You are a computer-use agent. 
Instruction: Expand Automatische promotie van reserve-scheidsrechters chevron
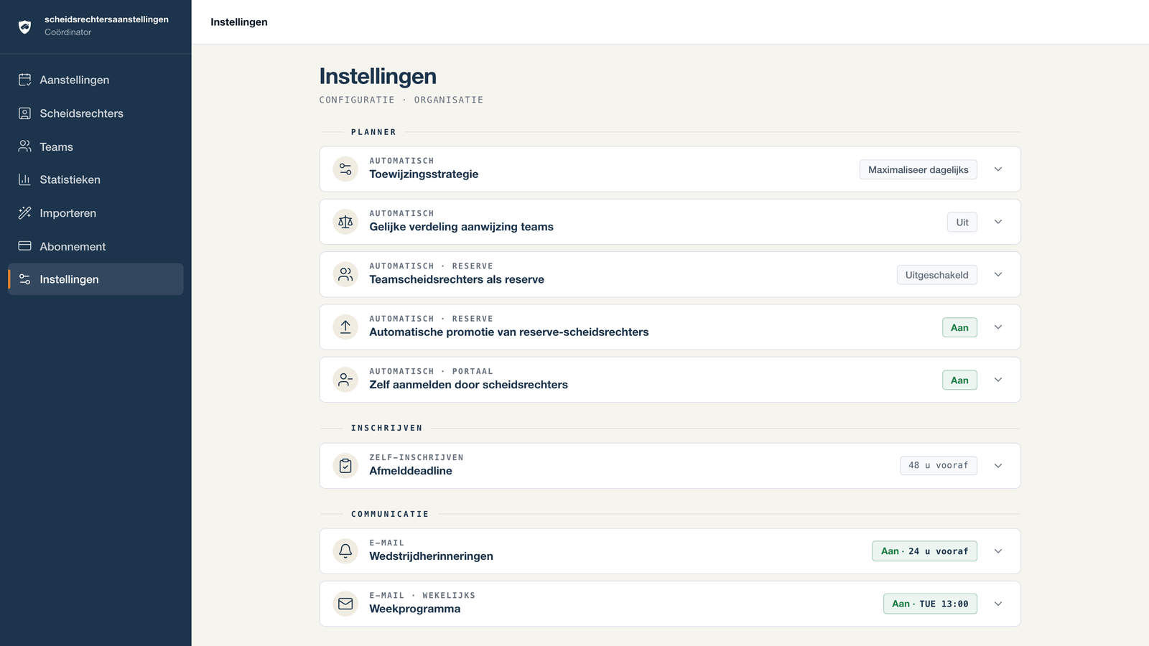[x=998, y=327]
